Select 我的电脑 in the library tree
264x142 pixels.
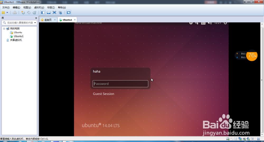(x=15, y=28)
